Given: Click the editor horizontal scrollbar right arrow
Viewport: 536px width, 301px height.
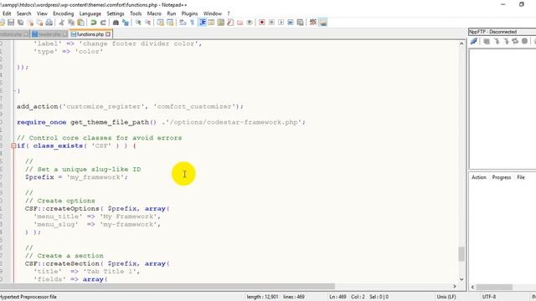Looking at the screenshot, I should pyautogui.click(x=454, y=286).
